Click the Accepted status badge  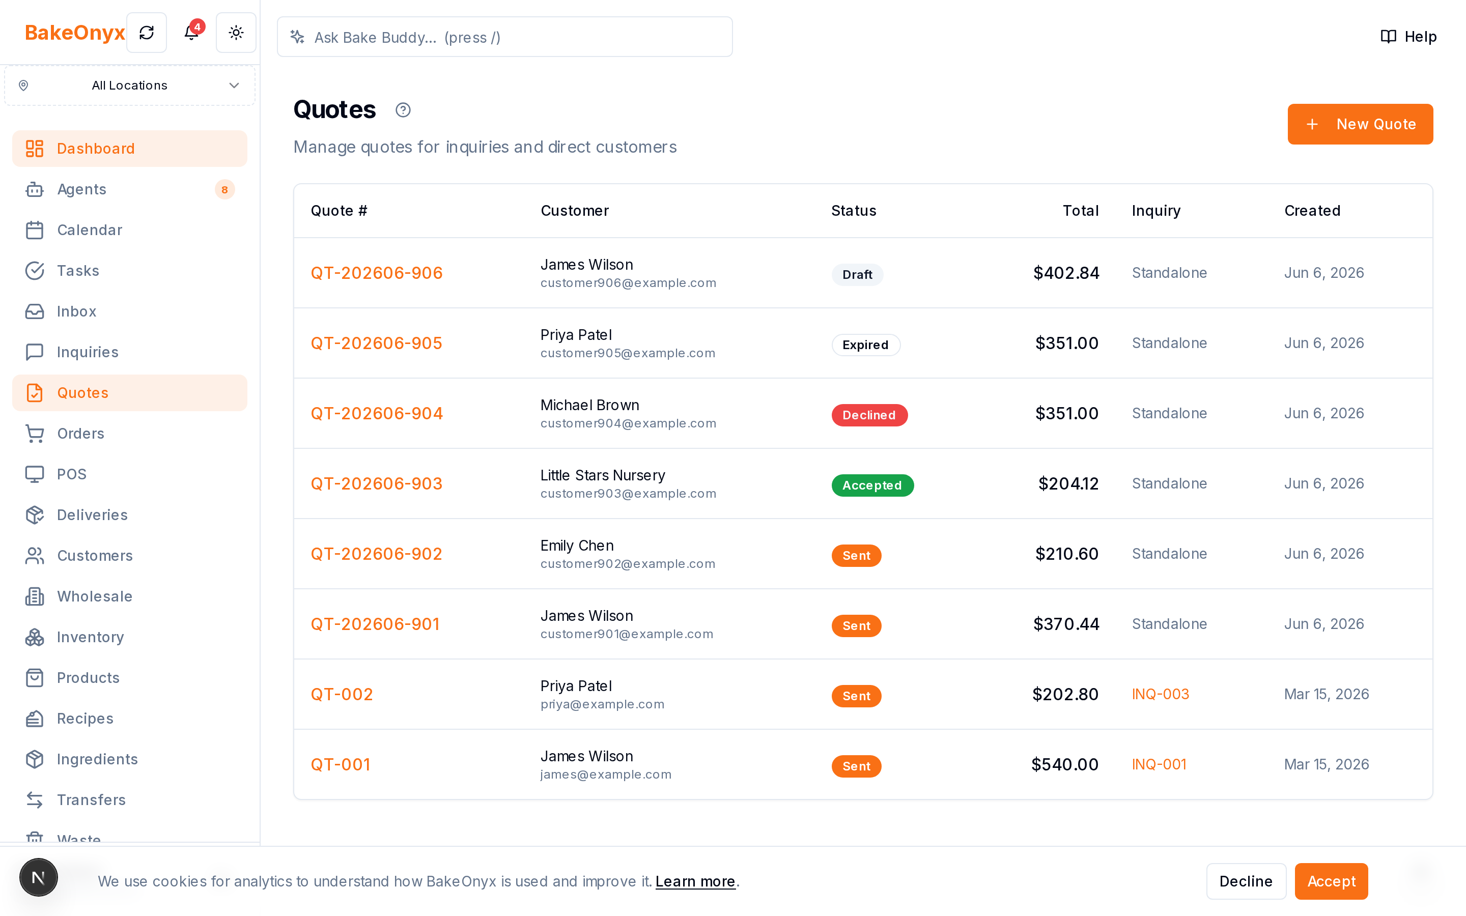(x=872, y=485)
